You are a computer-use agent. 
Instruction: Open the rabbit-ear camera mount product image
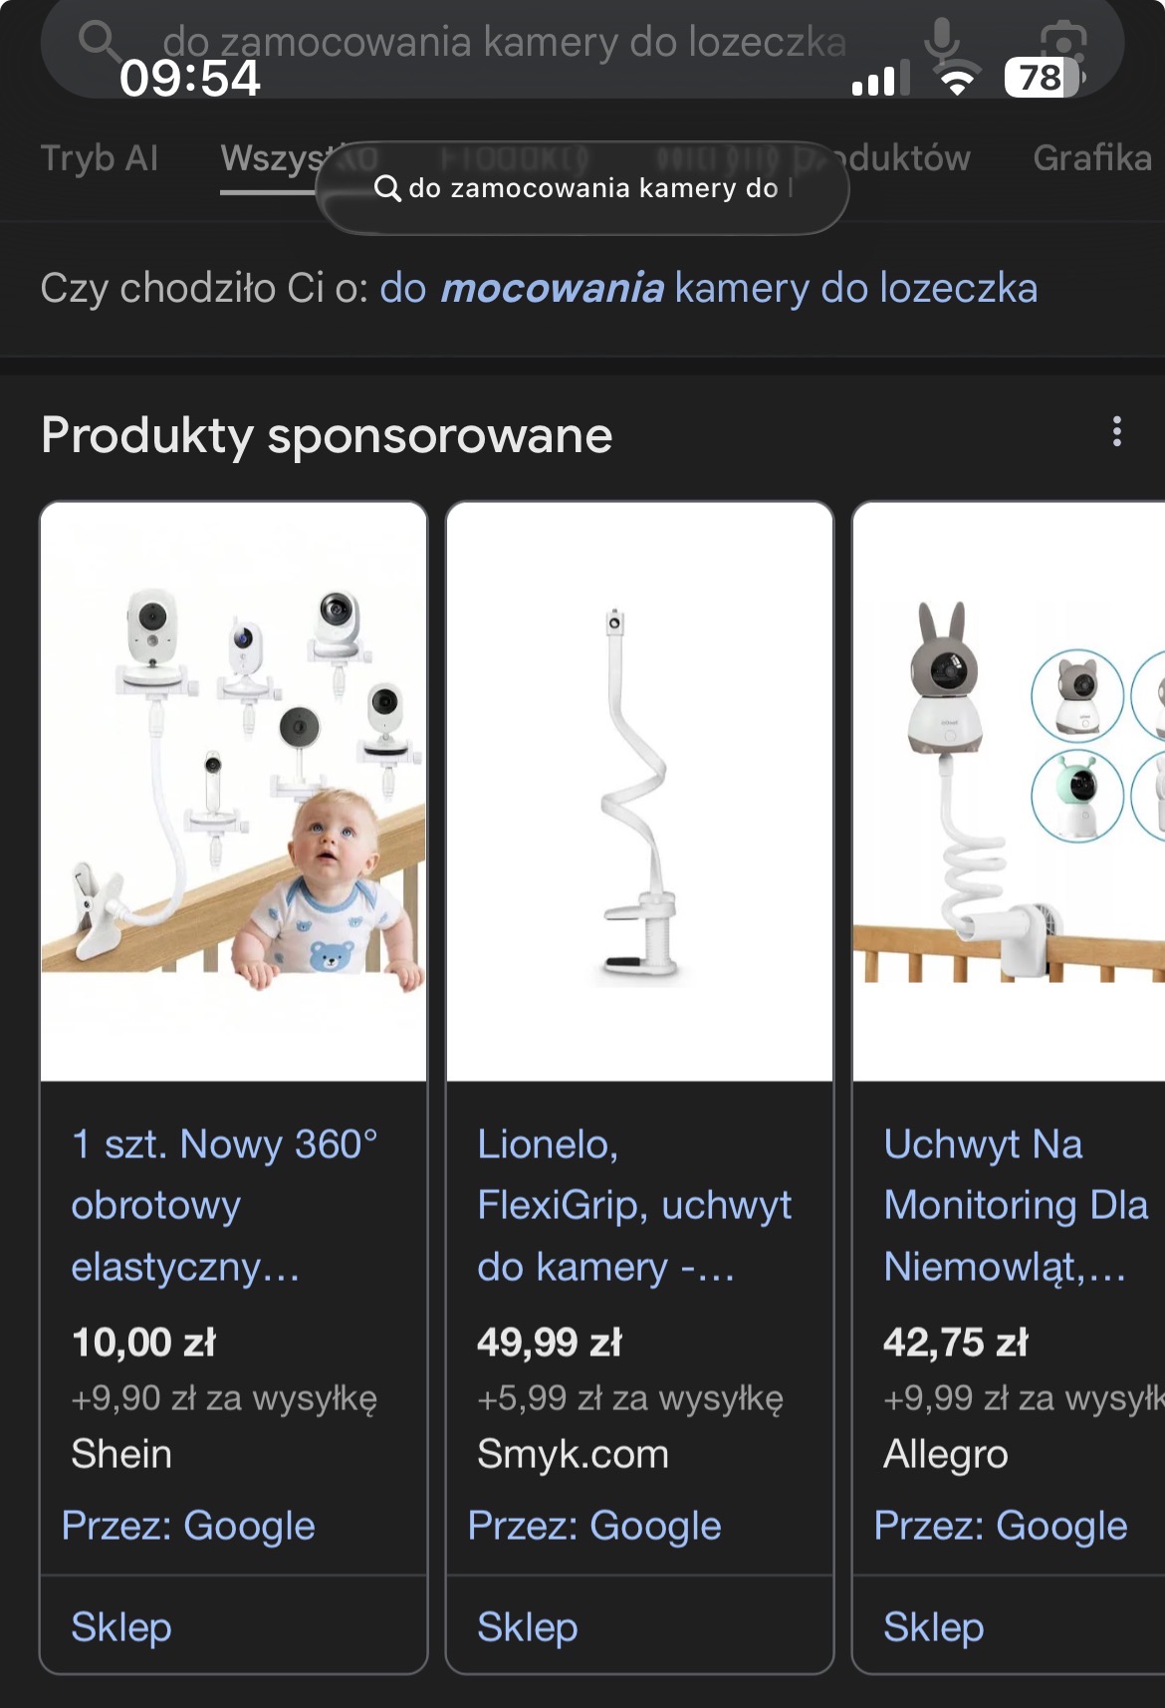click(x=1009, y=792)
